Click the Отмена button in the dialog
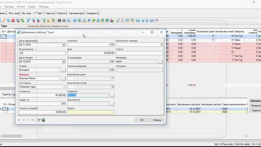The width and height of the screenshot is (261, 147). (157, 120)
